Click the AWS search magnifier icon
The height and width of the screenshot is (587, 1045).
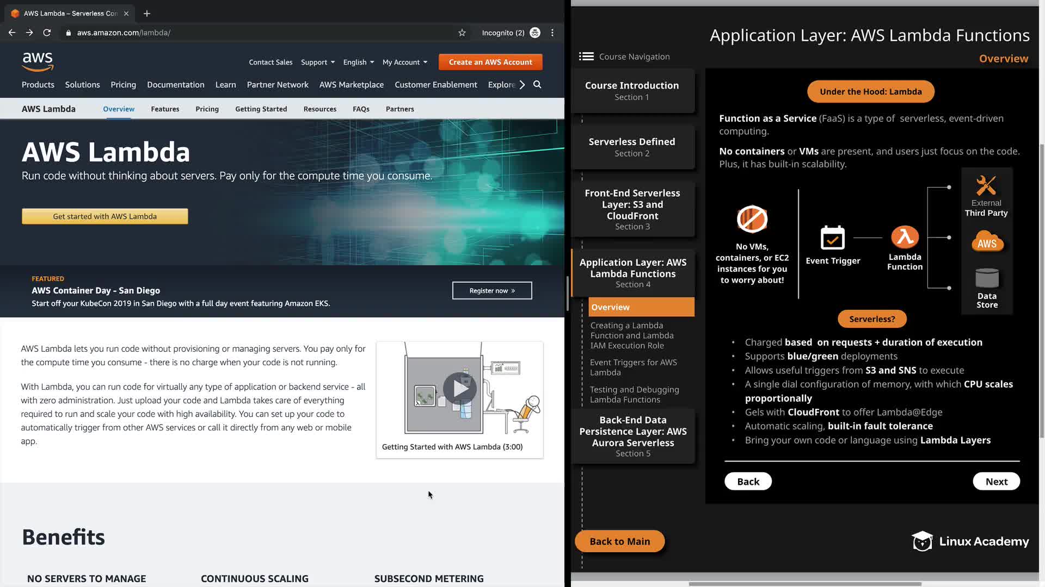537,85
